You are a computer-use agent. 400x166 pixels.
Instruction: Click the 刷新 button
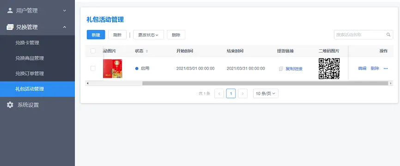[x=117, y=35]
